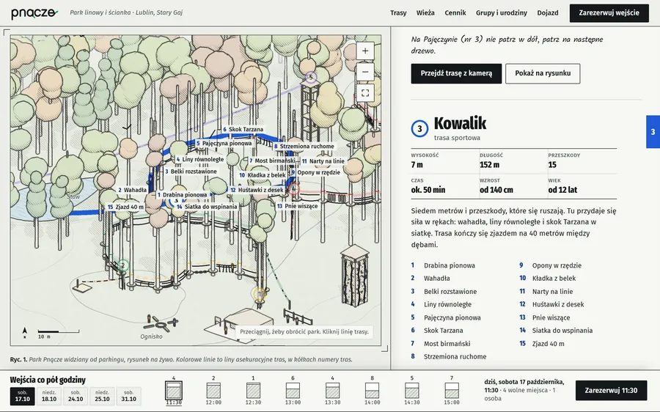Screen dimensions: 660x412
Task: Select date sob. 31.10
Action: 128,396
